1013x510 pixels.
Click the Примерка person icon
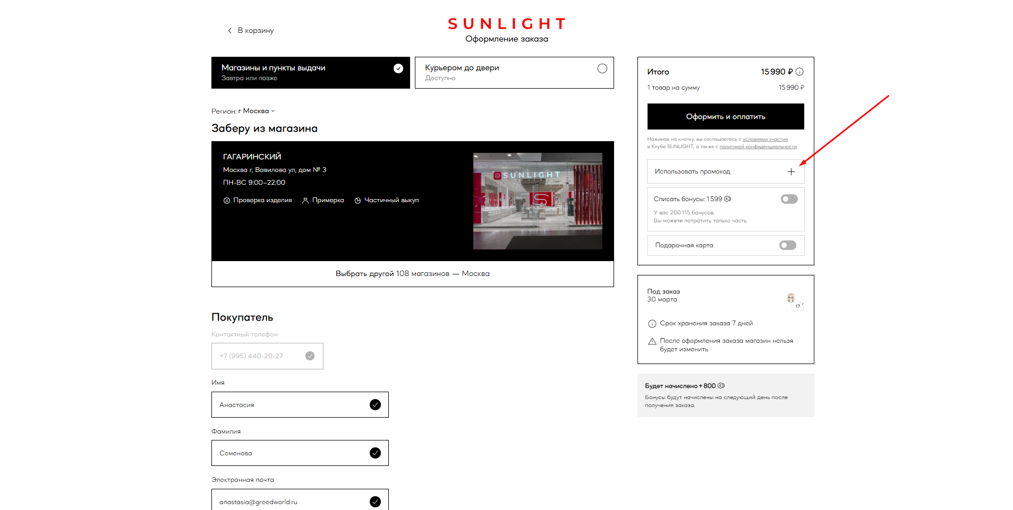tap(305, 201)
